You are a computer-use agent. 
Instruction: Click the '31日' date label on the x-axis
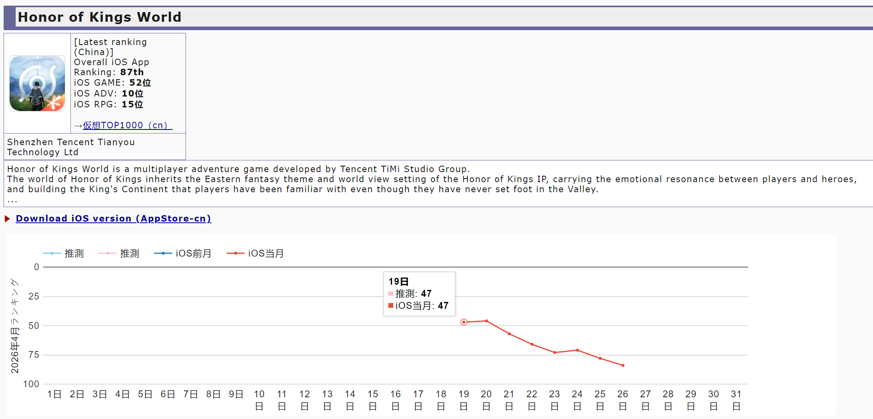tap(737, 400)
